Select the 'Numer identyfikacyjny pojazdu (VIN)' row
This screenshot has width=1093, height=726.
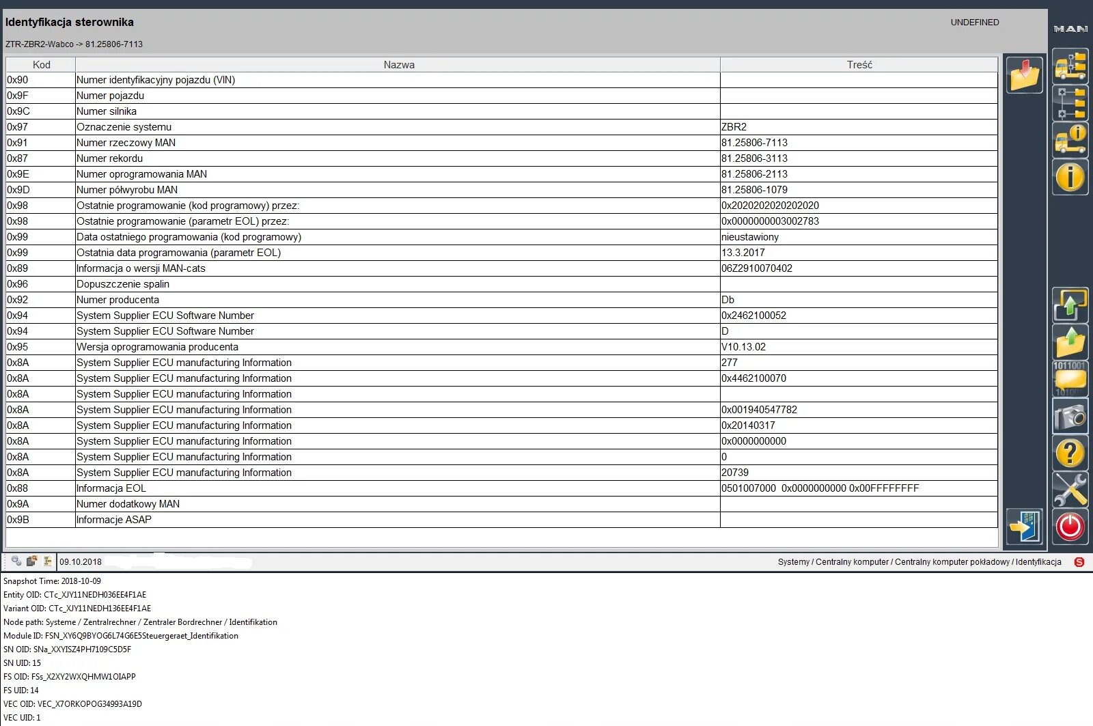tap(502, 80)
